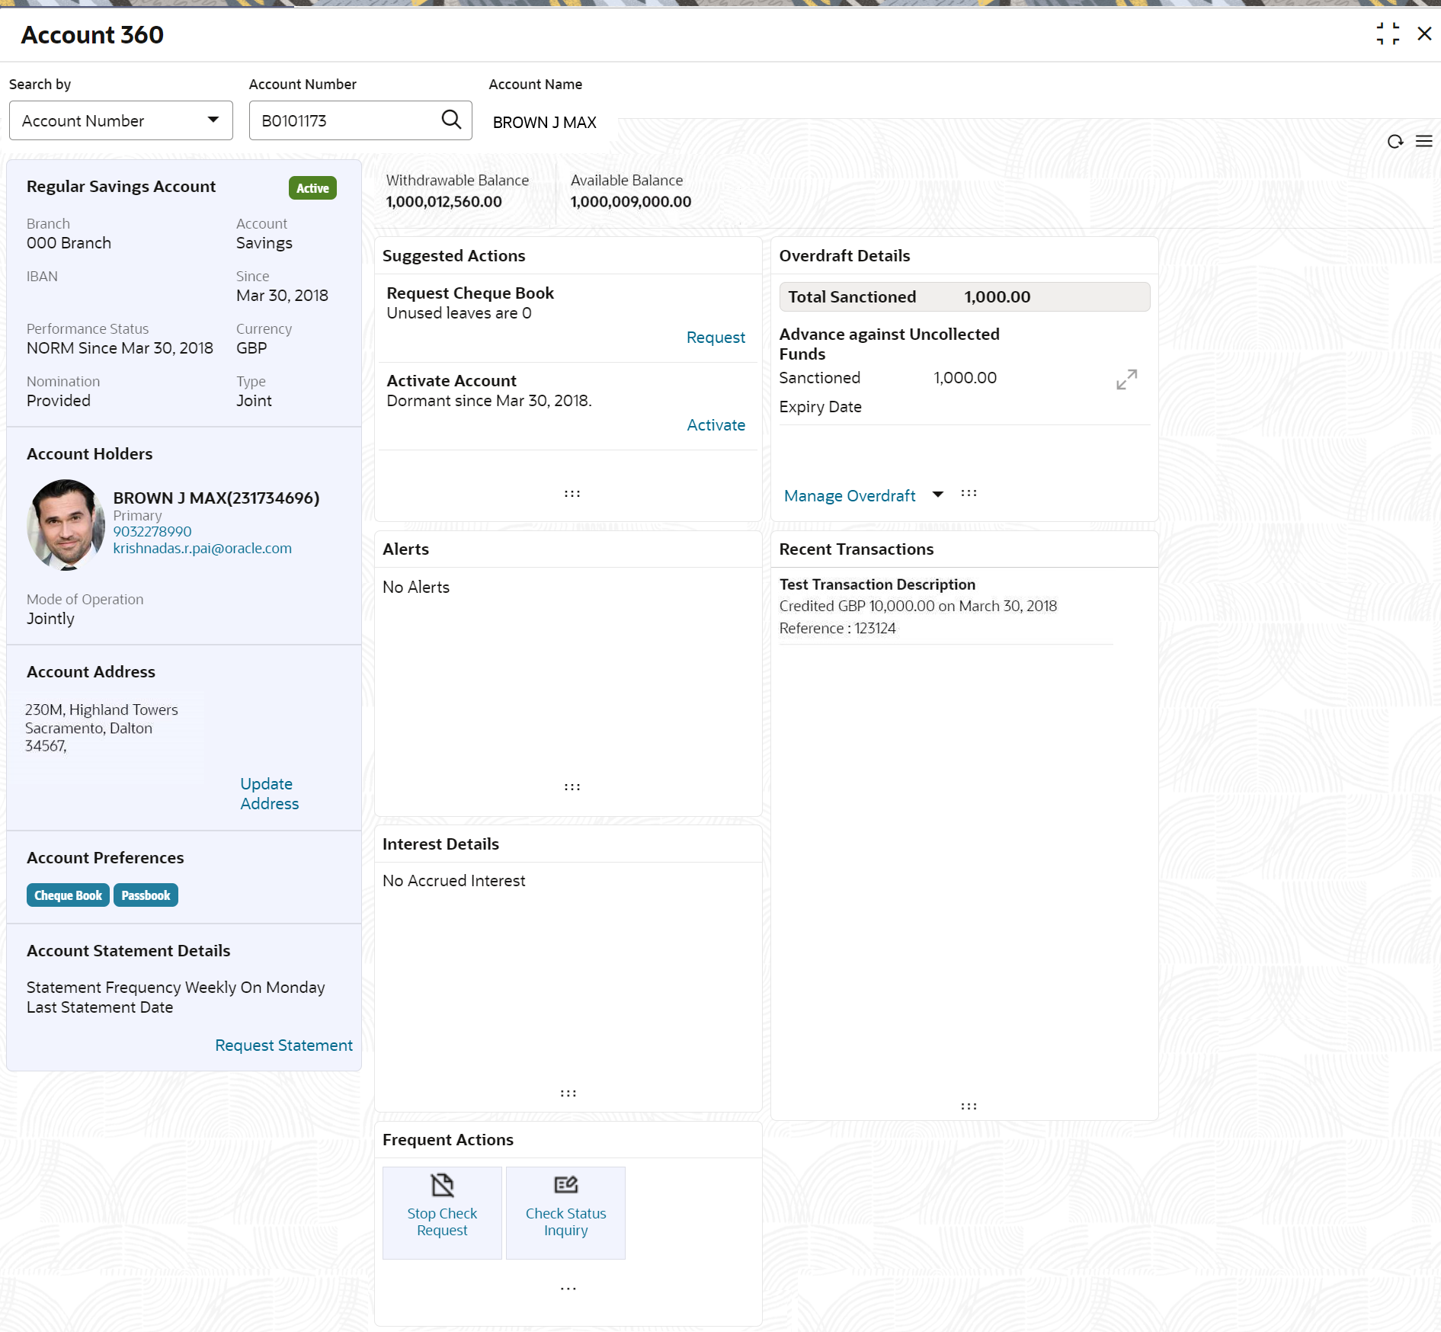Refresh the Account 360 dashboard
This screenshot has height=1332, width=1441.
click(1395, 141)
